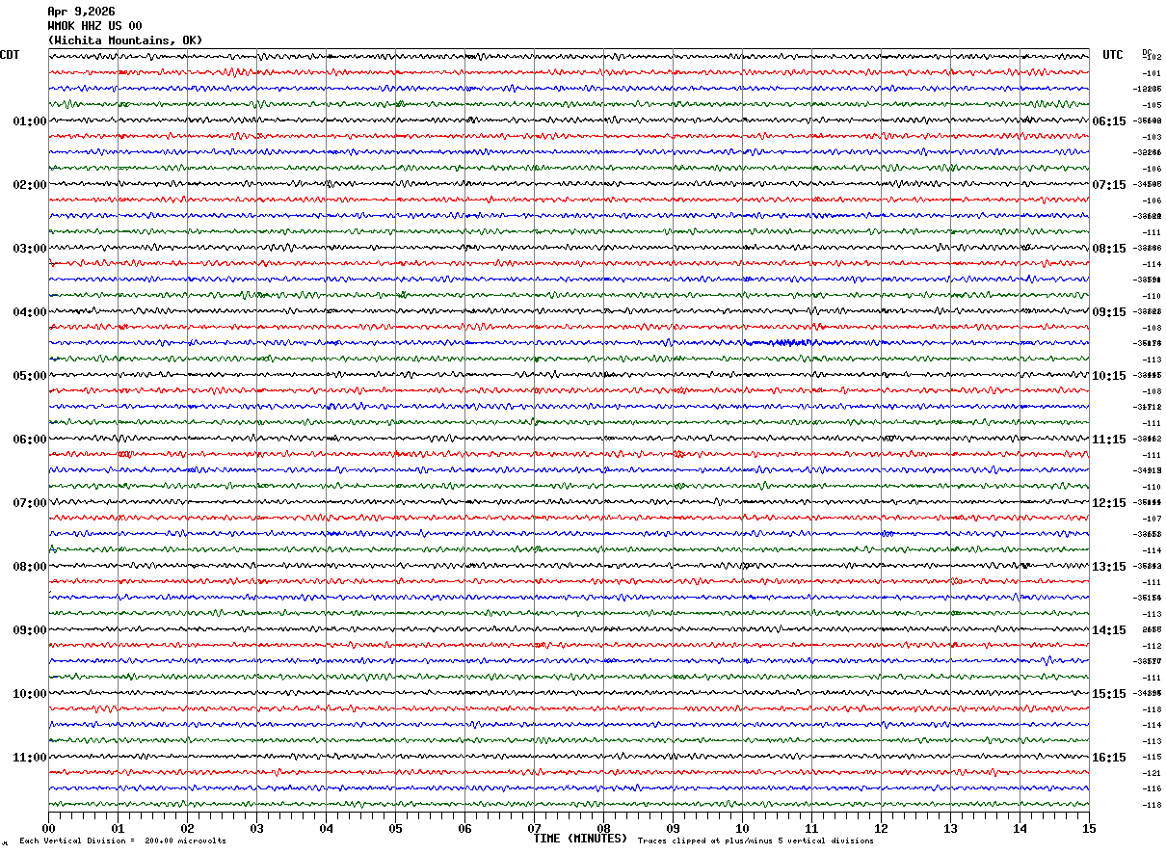Click the 00 minute tick on bottom axis
The image size is (1166, 854).
click(x=48, y=828)
